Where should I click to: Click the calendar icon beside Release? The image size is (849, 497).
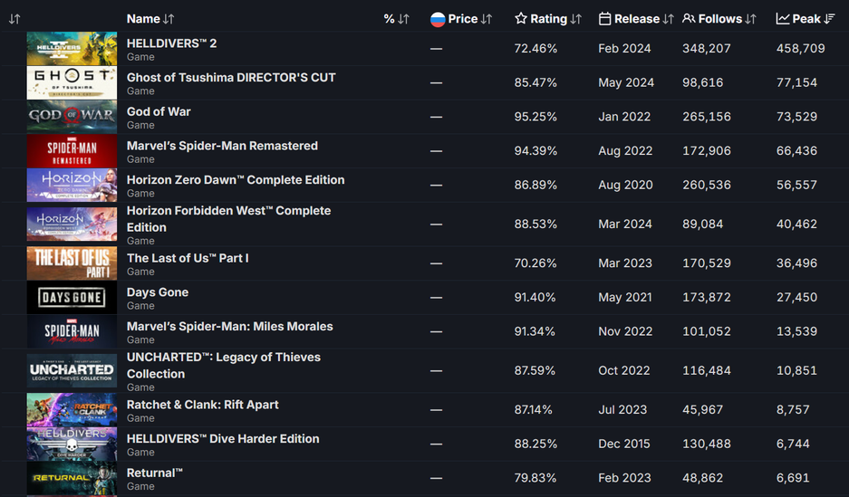point(605,19)
